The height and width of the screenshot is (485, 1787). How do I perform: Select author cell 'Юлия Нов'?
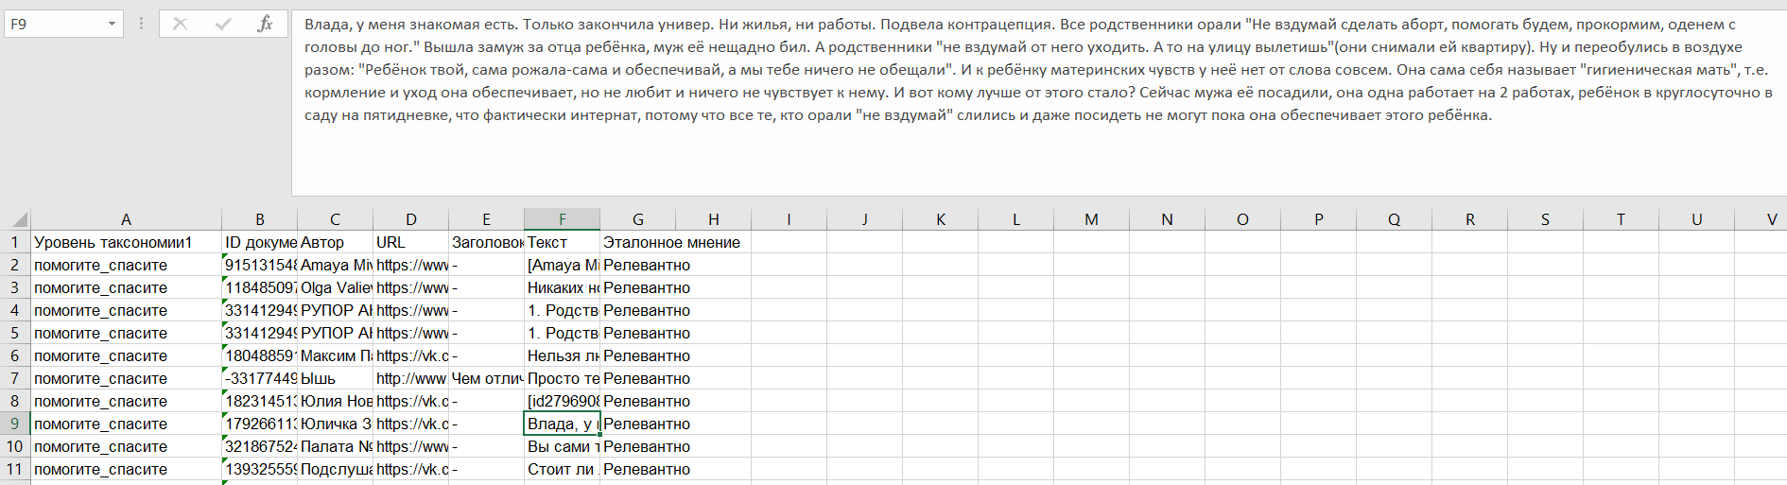point(336,401)
